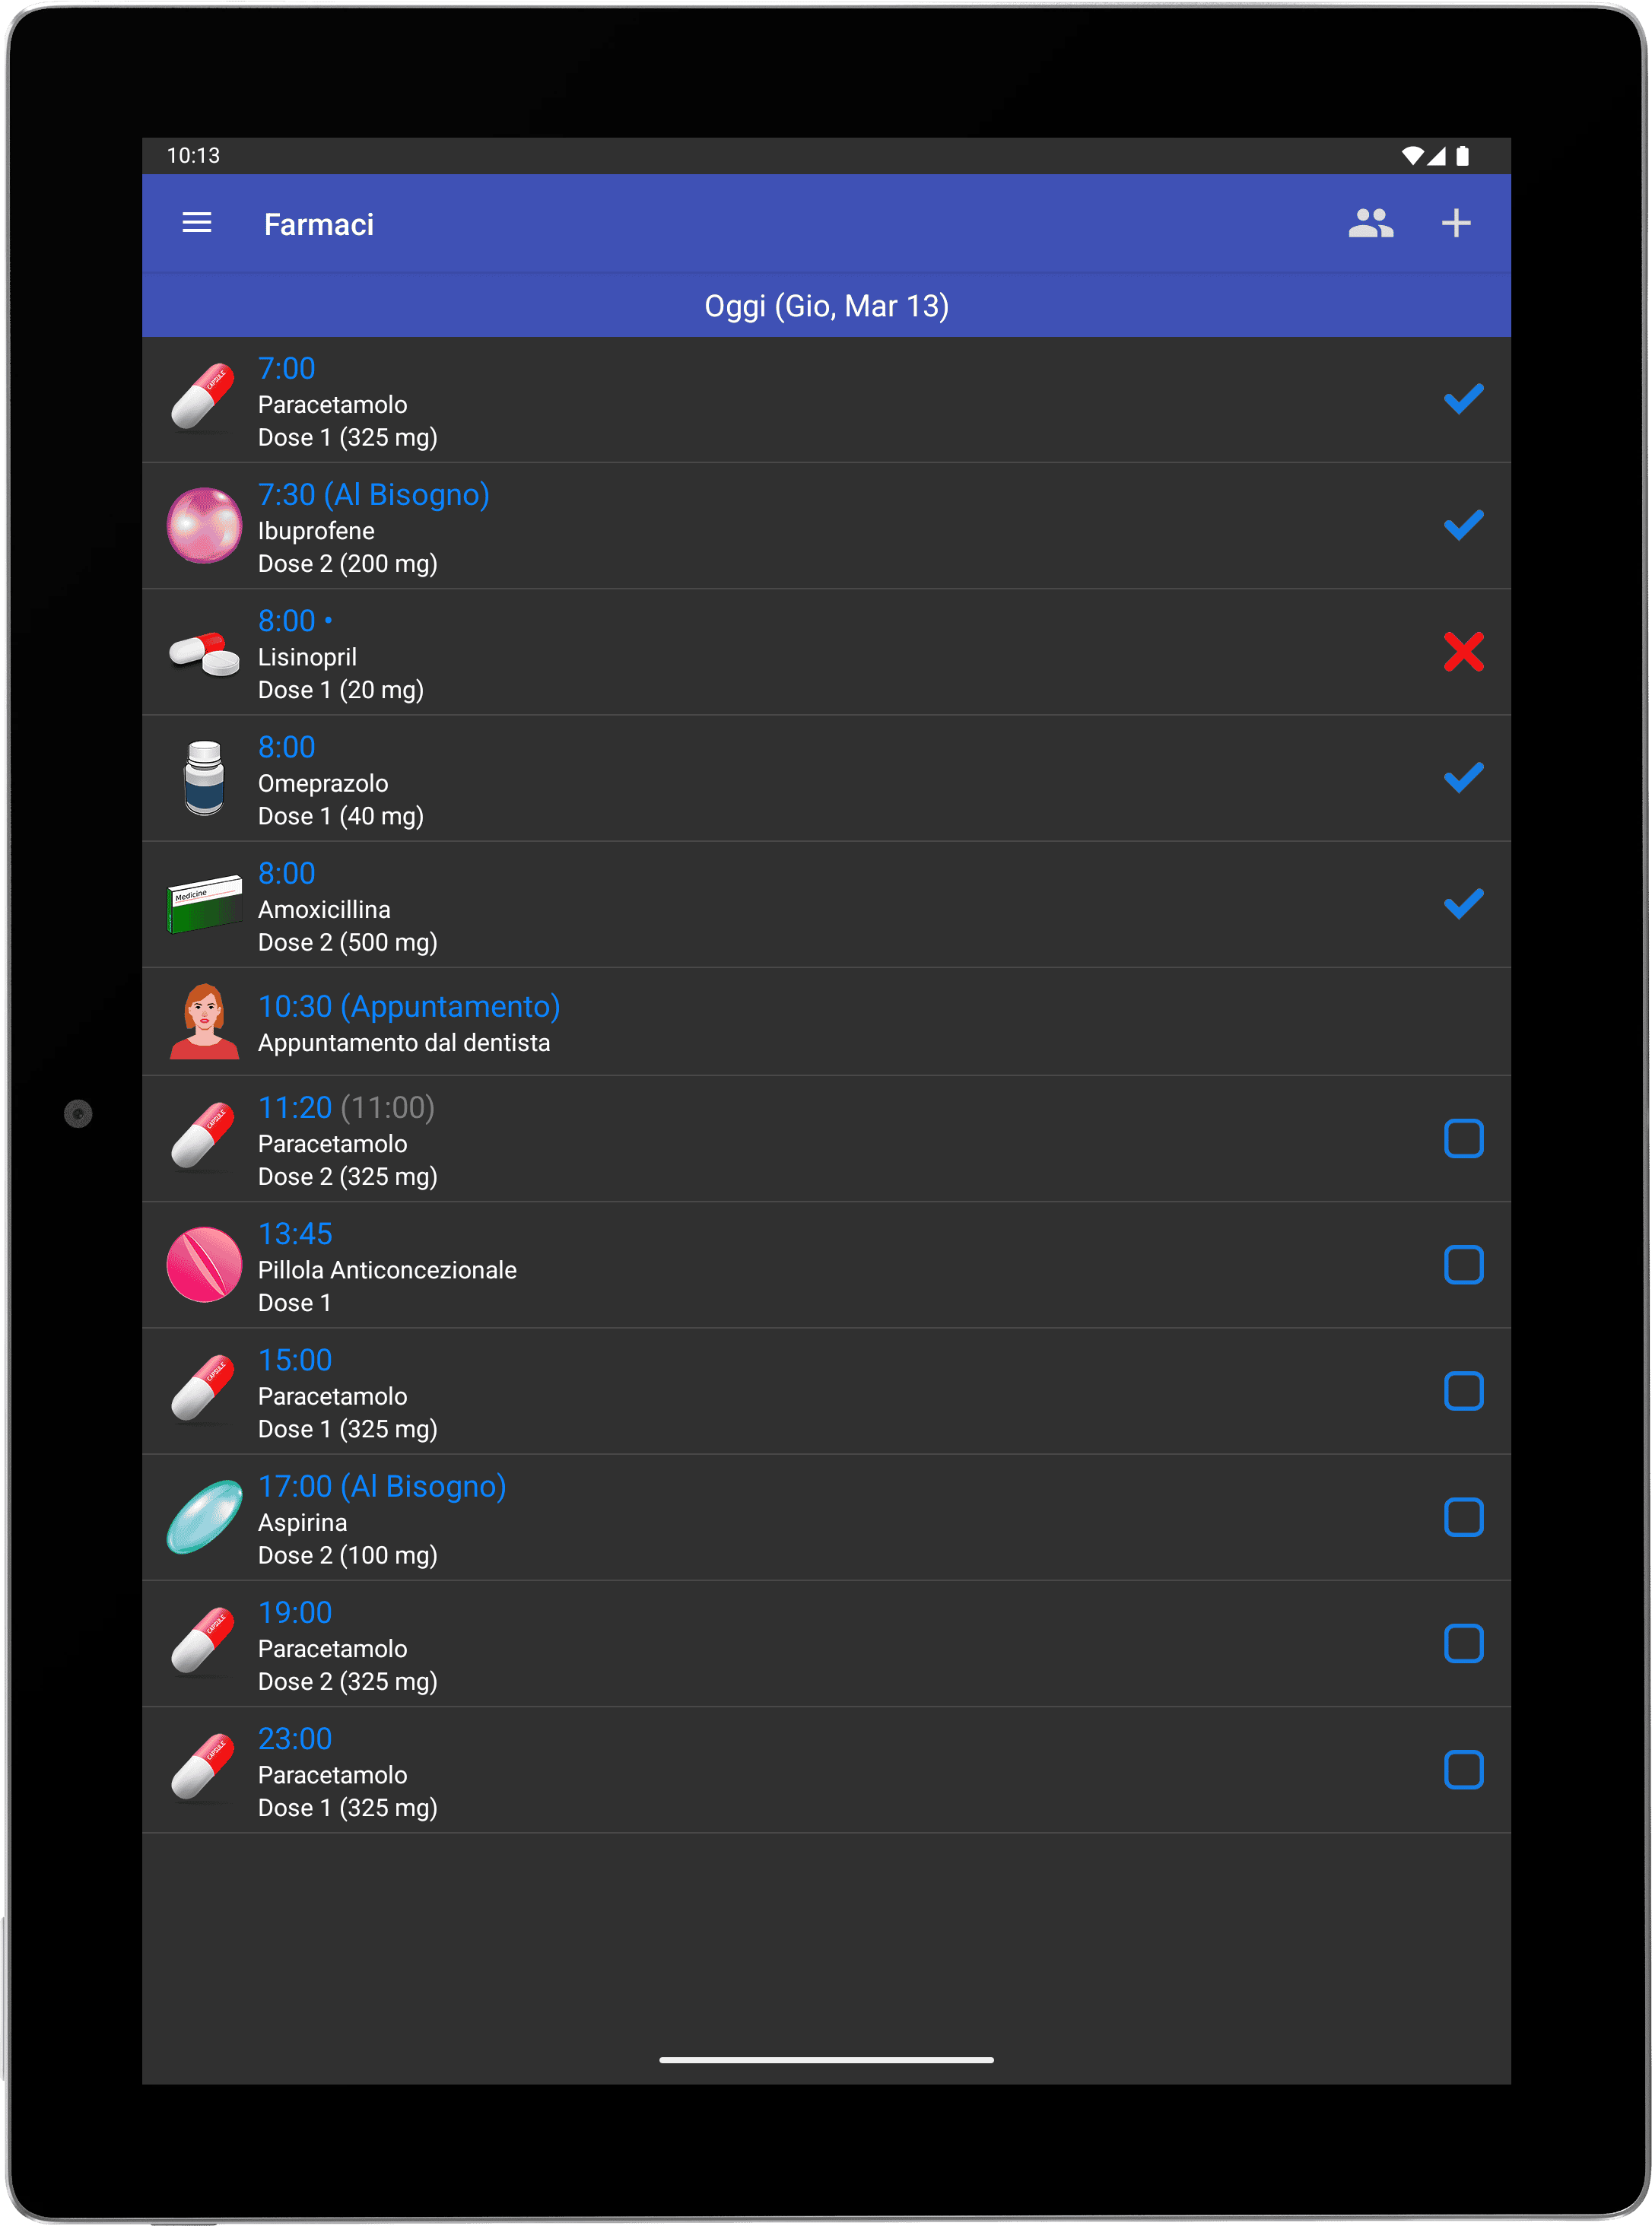
Task: Open the user profiles icon
Action: point(1370,223)
